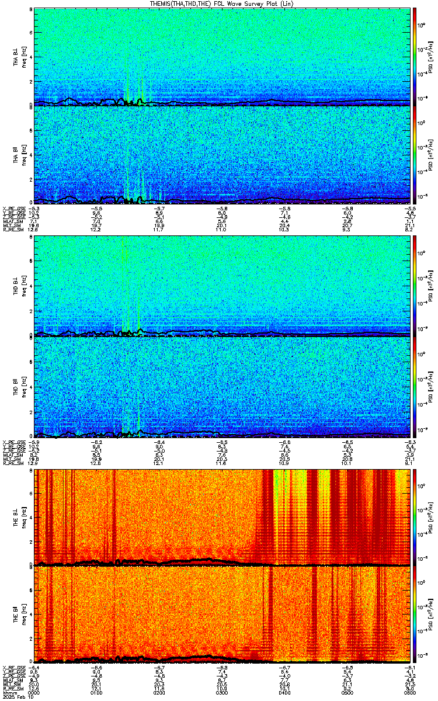Click the X_RE_GSE row label under THE panels
This screenshot has height=701, width=438.
(13, 668)
